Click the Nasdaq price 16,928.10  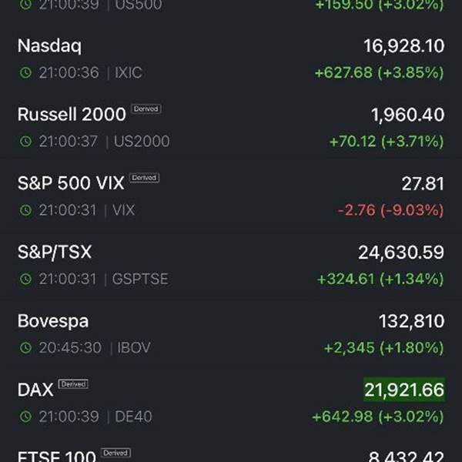coord(404,46)
